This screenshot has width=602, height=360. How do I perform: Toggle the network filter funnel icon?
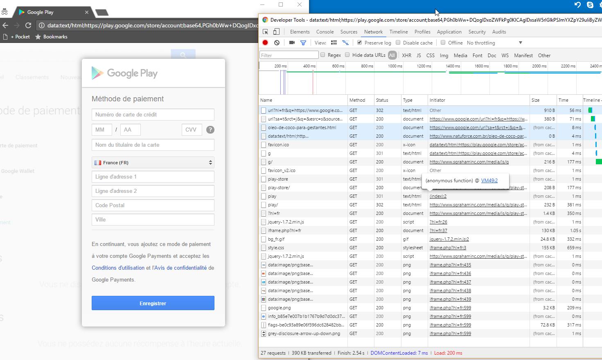(303, 42)
